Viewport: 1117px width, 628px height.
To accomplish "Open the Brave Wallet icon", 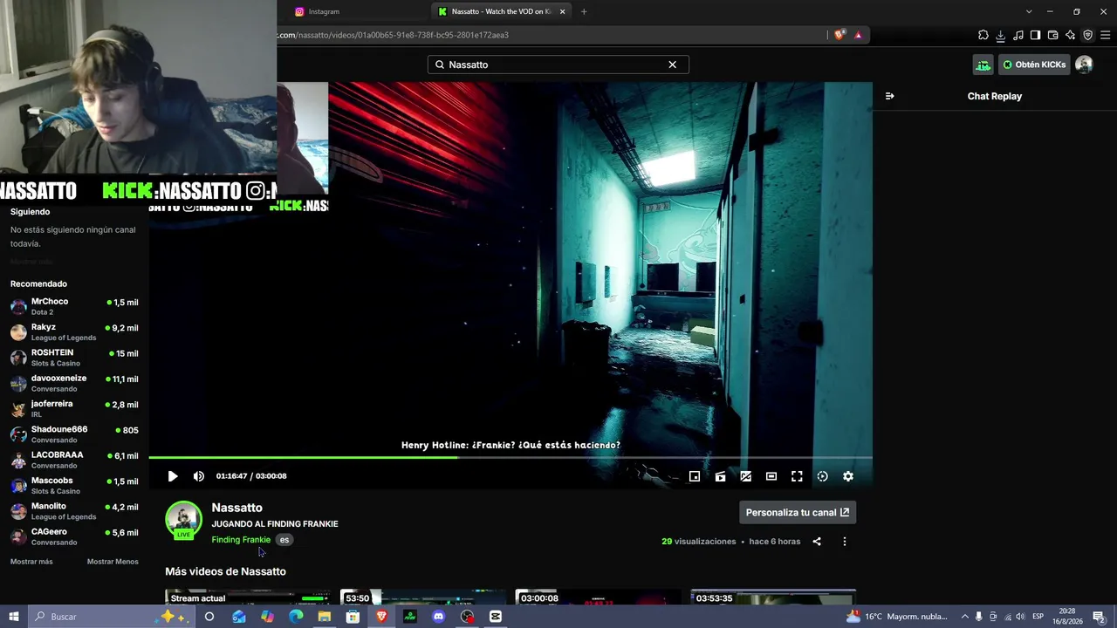I will pos(1052,36).
